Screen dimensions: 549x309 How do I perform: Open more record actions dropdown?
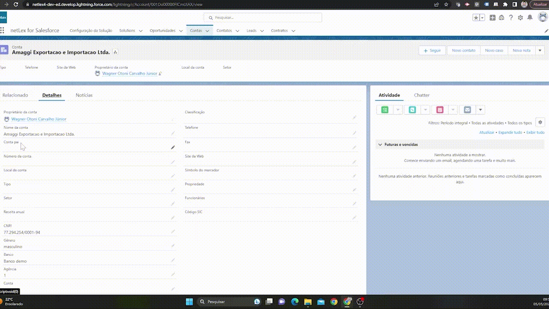tap(540, 50)
